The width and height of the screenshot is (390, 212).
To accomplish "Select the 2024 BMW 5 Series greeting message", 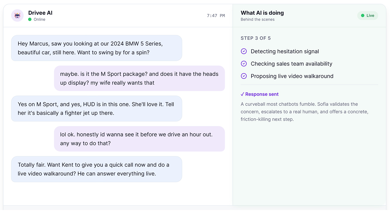I will click(97, 48).
